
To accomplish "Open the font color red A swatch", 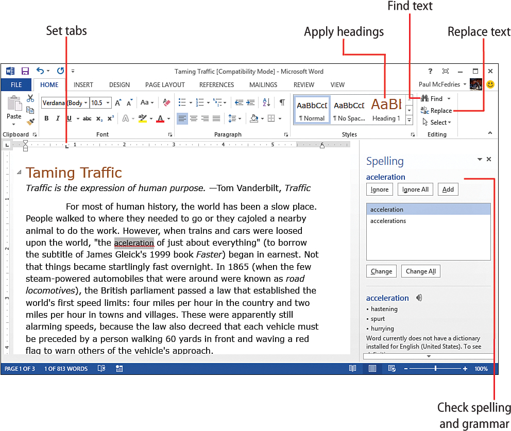I will 160,118.
